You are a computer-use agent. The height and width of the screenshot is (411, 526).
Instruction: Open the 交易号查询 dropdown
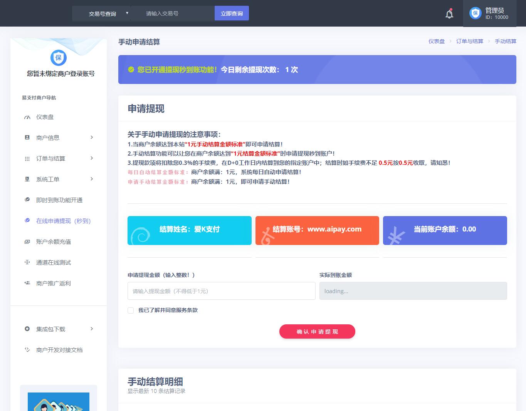[x=102, y=13]
